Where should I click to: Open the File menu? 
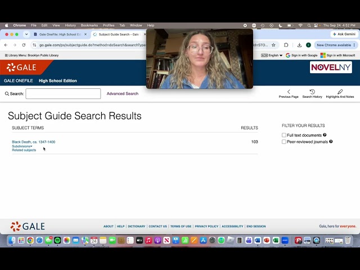(34, 25)
